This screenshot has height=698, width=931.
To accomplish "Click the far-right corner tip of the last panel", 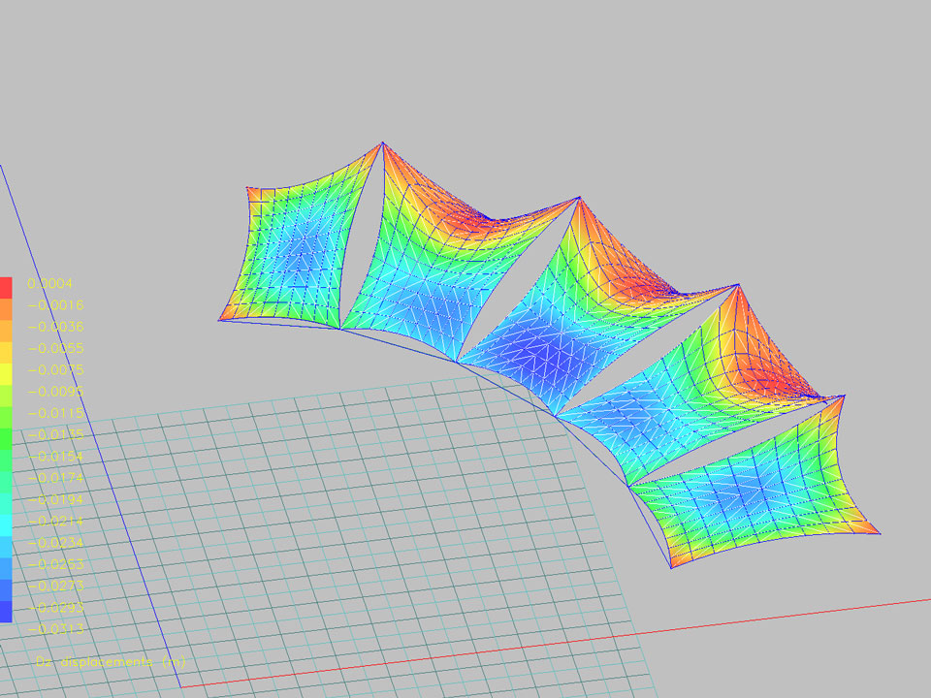I will (x=878, y=532).
